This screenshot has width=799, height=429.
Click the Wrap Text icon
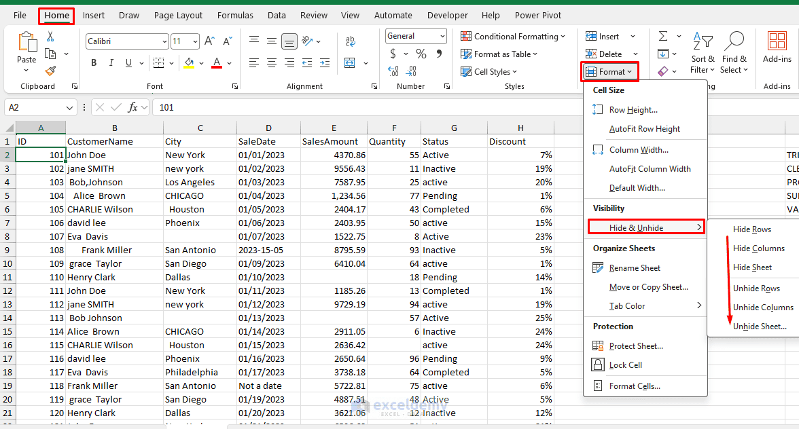[x=351, y=41]
